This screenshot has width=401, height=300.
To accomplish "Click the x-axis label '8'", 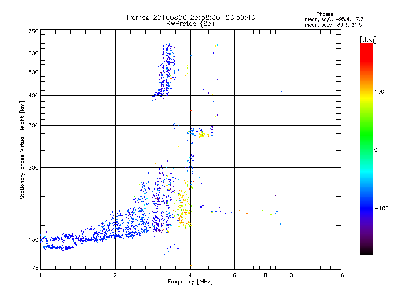I will tap(266, 275).
